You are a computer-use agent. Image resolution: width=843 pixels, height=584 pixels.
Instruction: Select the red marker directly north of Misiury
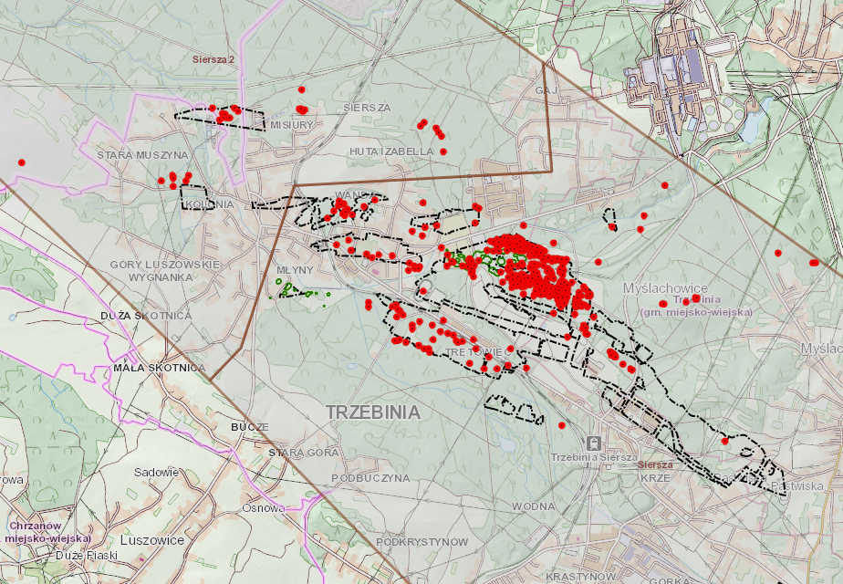click(302, 89)
